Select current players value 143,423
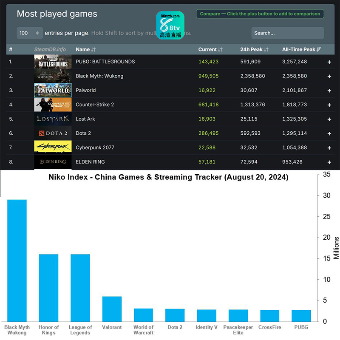This screenshot has width=340, height=340. (208, 62)
